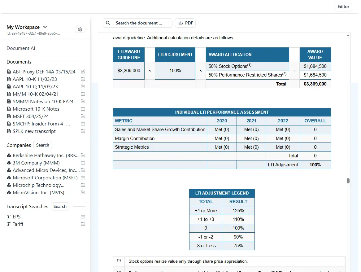Click folder icon beside EPS transcript search
This screenshot has height=272, width=361.
coord(83,217)
